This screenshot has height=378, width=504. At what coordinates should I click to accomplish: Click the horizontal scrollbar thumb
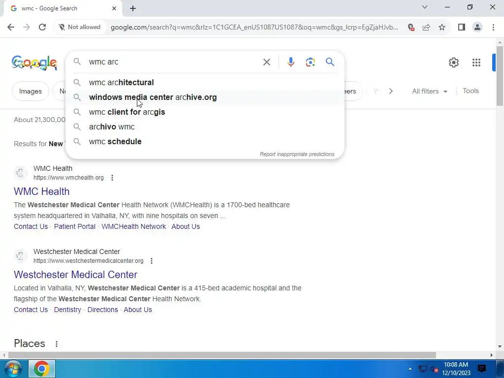coord(222,355)
